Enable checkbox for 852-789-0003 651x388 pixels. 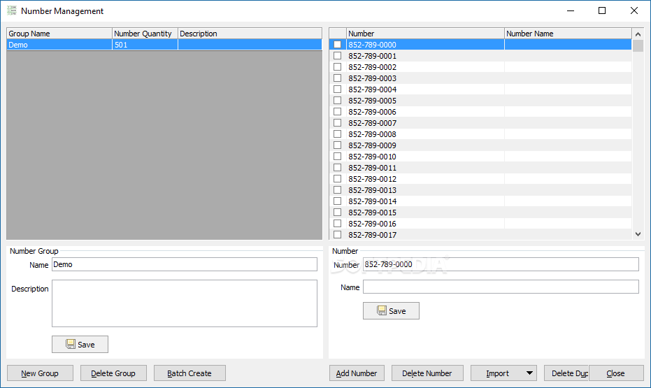(338, 78)
